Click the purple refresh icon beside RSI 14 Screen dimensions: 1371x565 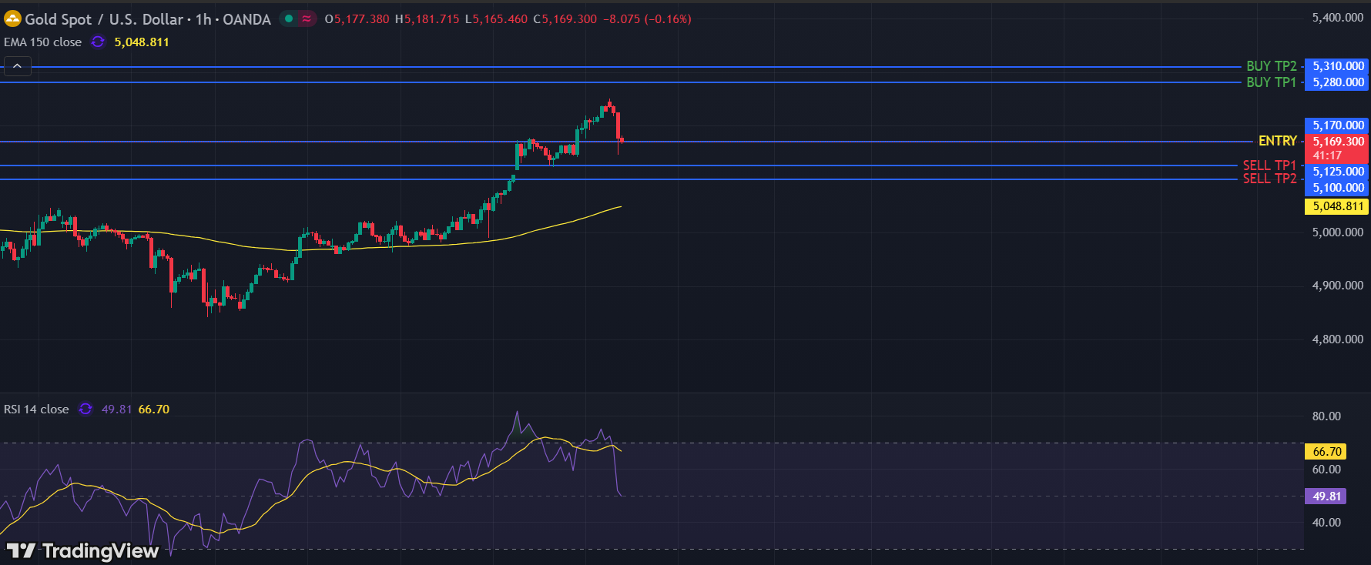85,410
